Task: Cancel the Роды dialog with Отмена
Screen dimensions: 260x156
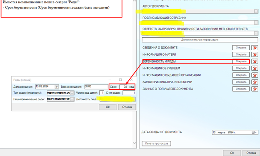Action: tap(127, 107)
